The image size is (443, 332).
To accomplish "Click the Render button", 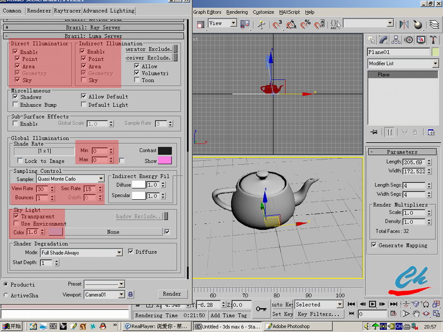I will pos(172,294).
